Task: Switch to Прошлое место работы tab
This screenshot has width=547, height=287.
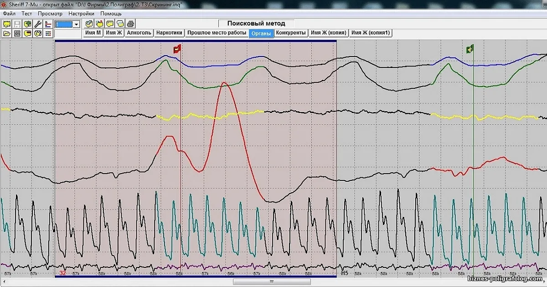Action: point(217,33)
